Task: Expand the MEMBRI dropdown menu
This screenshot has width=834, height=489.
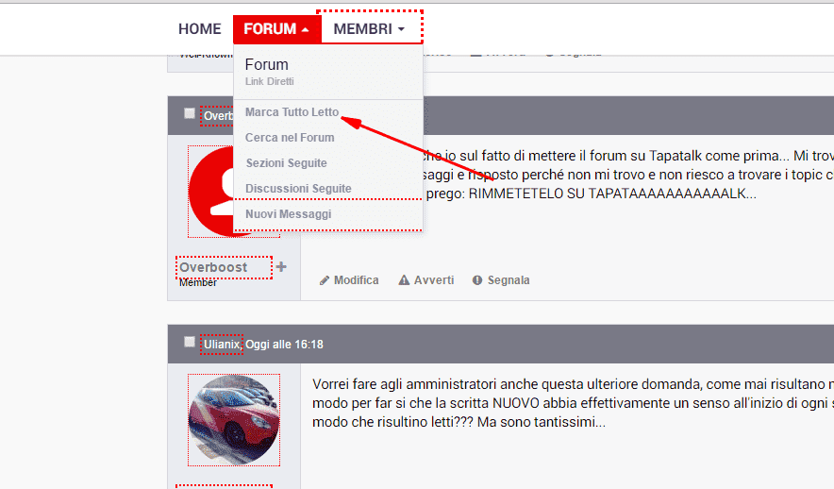Action: coord(369,29)
